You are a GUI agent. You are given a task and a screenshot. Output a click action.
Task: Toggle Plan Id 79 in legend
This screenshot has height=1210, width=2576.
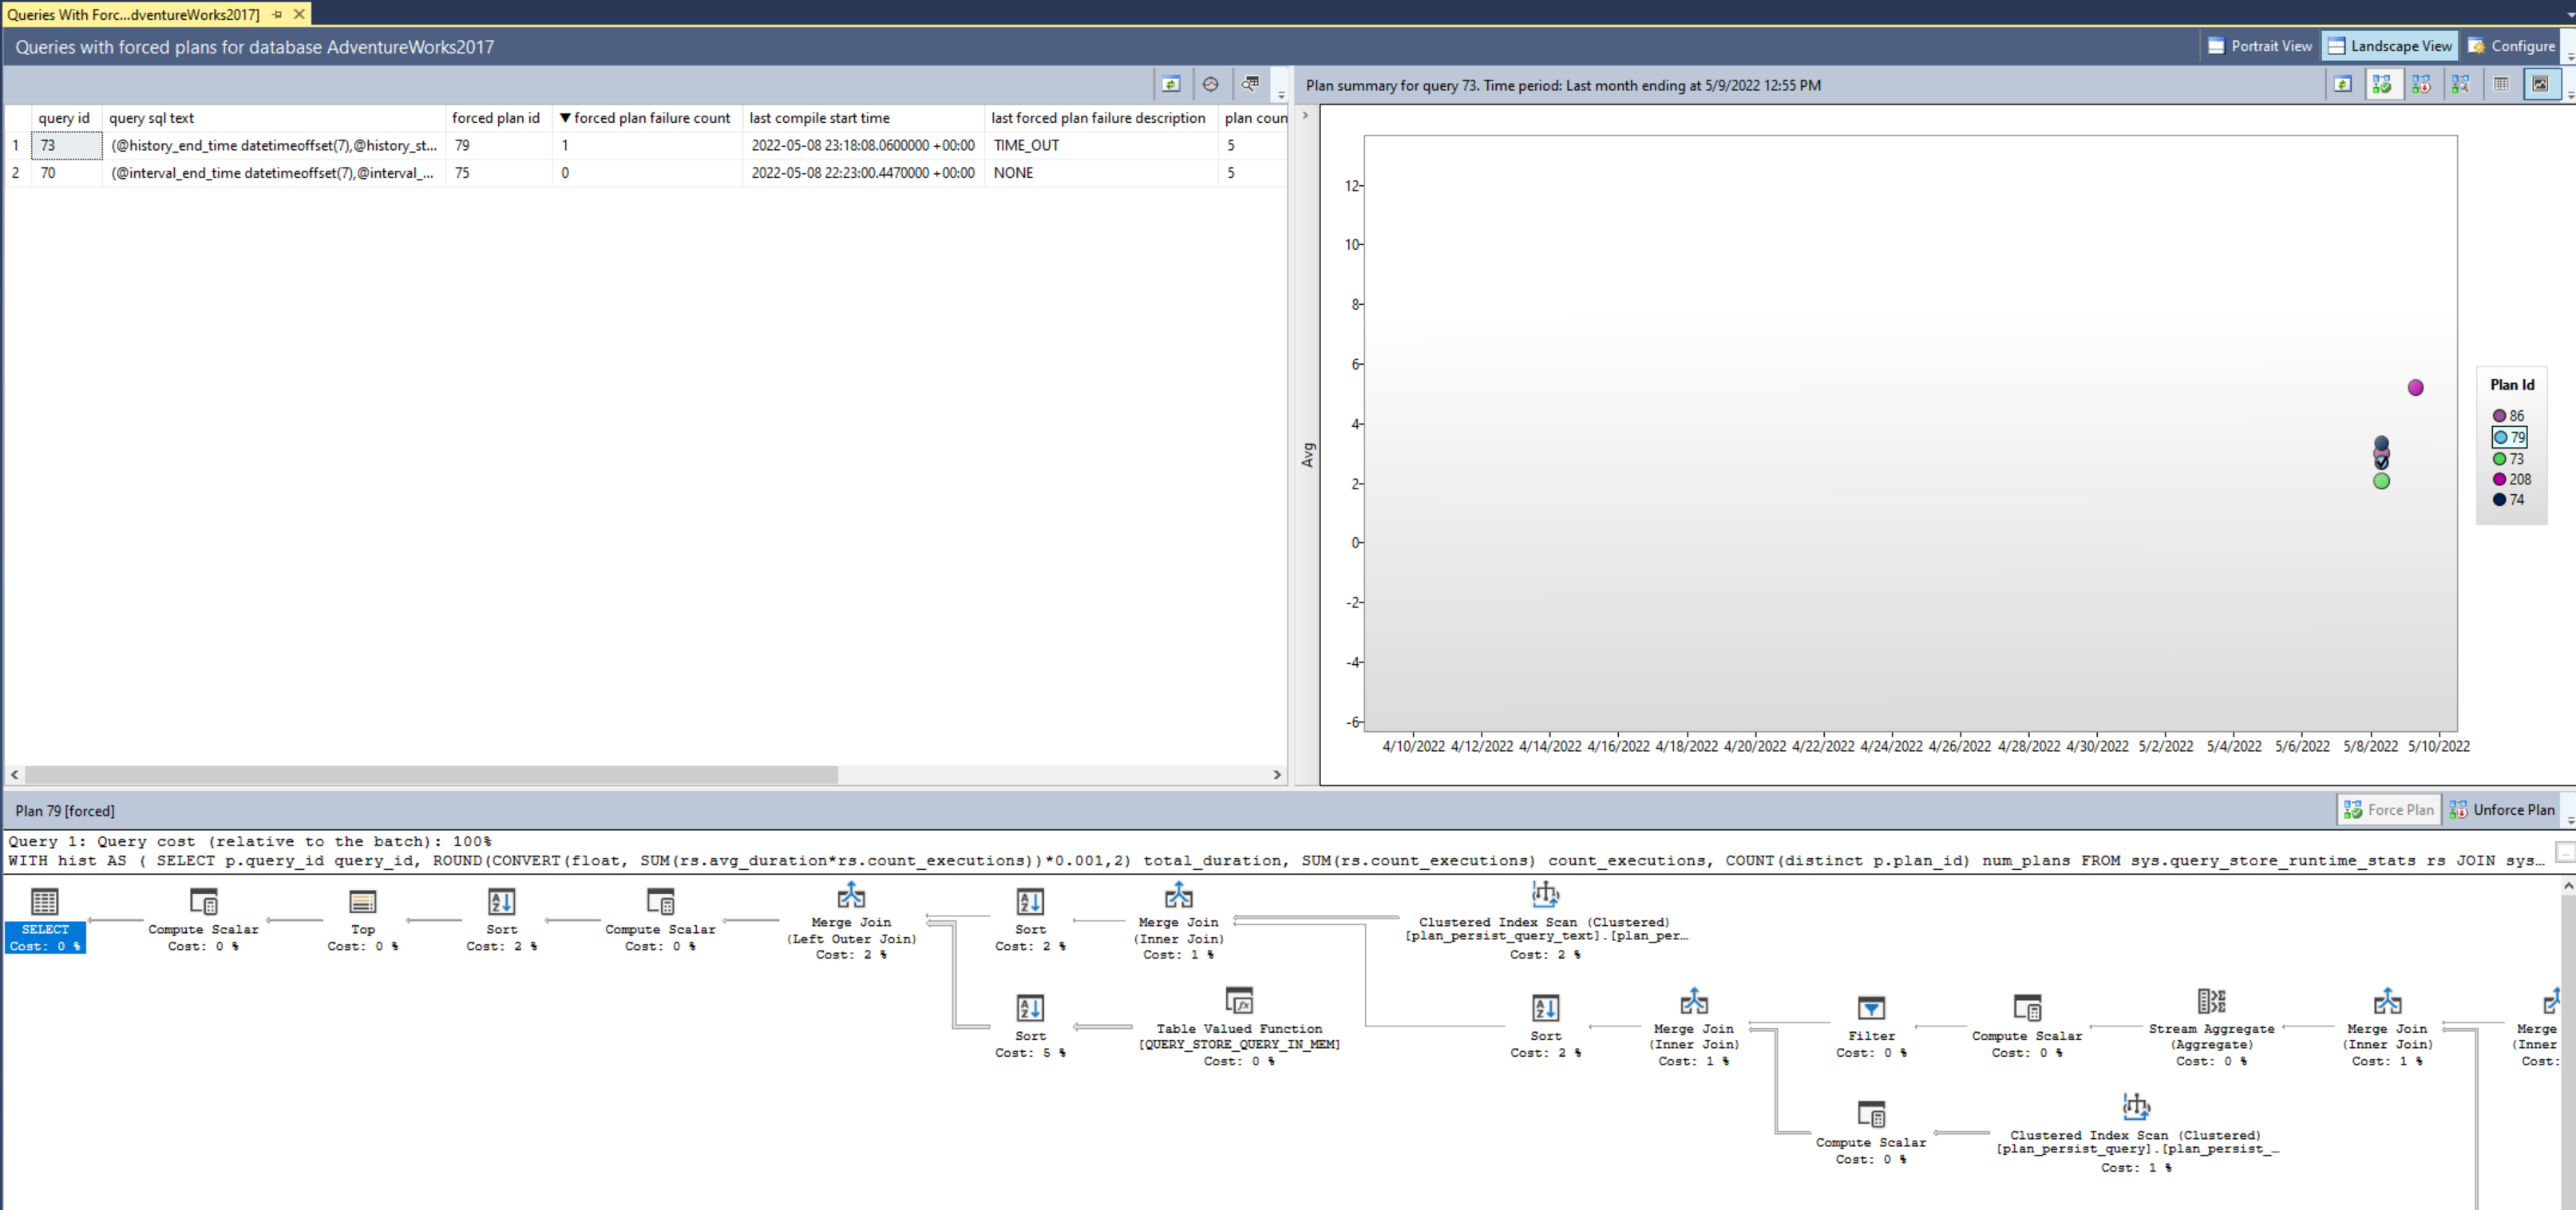point(2509,437)
